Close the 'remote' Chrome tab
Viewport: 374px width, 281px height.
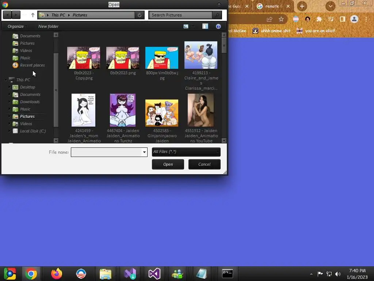point(288,6)
